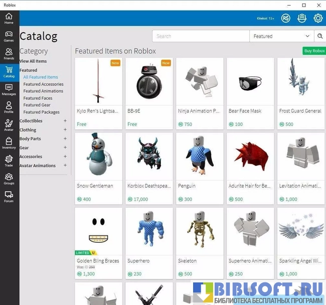The width and height of the screenshot is (326, 305).
Task: Click inside the catalog Search field
Action: pos(201,36)
